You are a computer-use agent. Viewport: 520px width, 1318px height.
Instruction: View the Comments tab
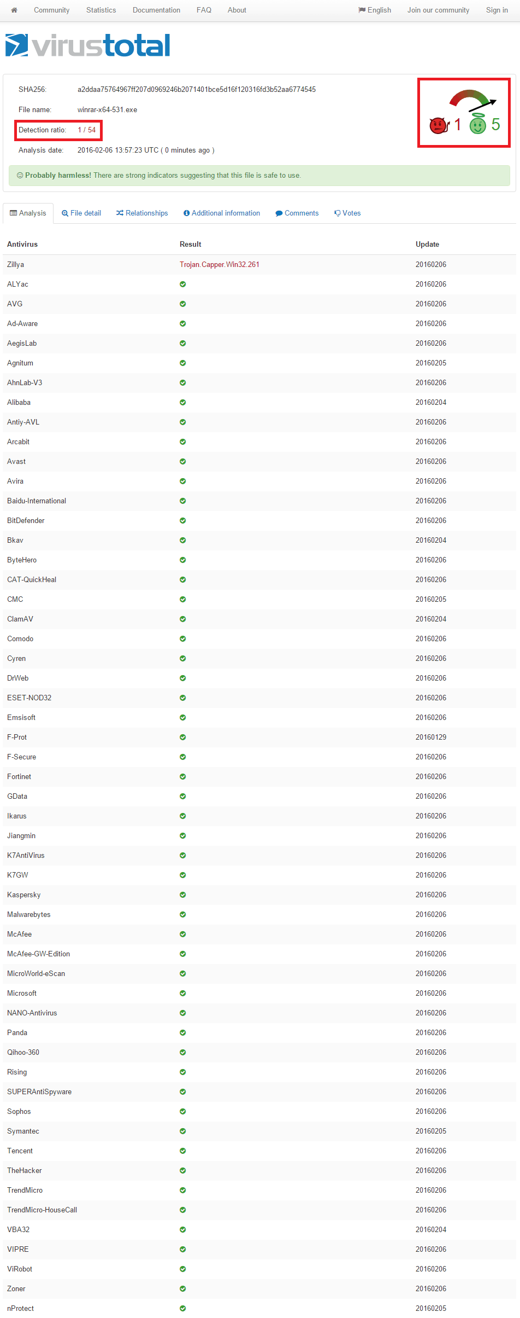pyautogui.click(x=297, y=213)
